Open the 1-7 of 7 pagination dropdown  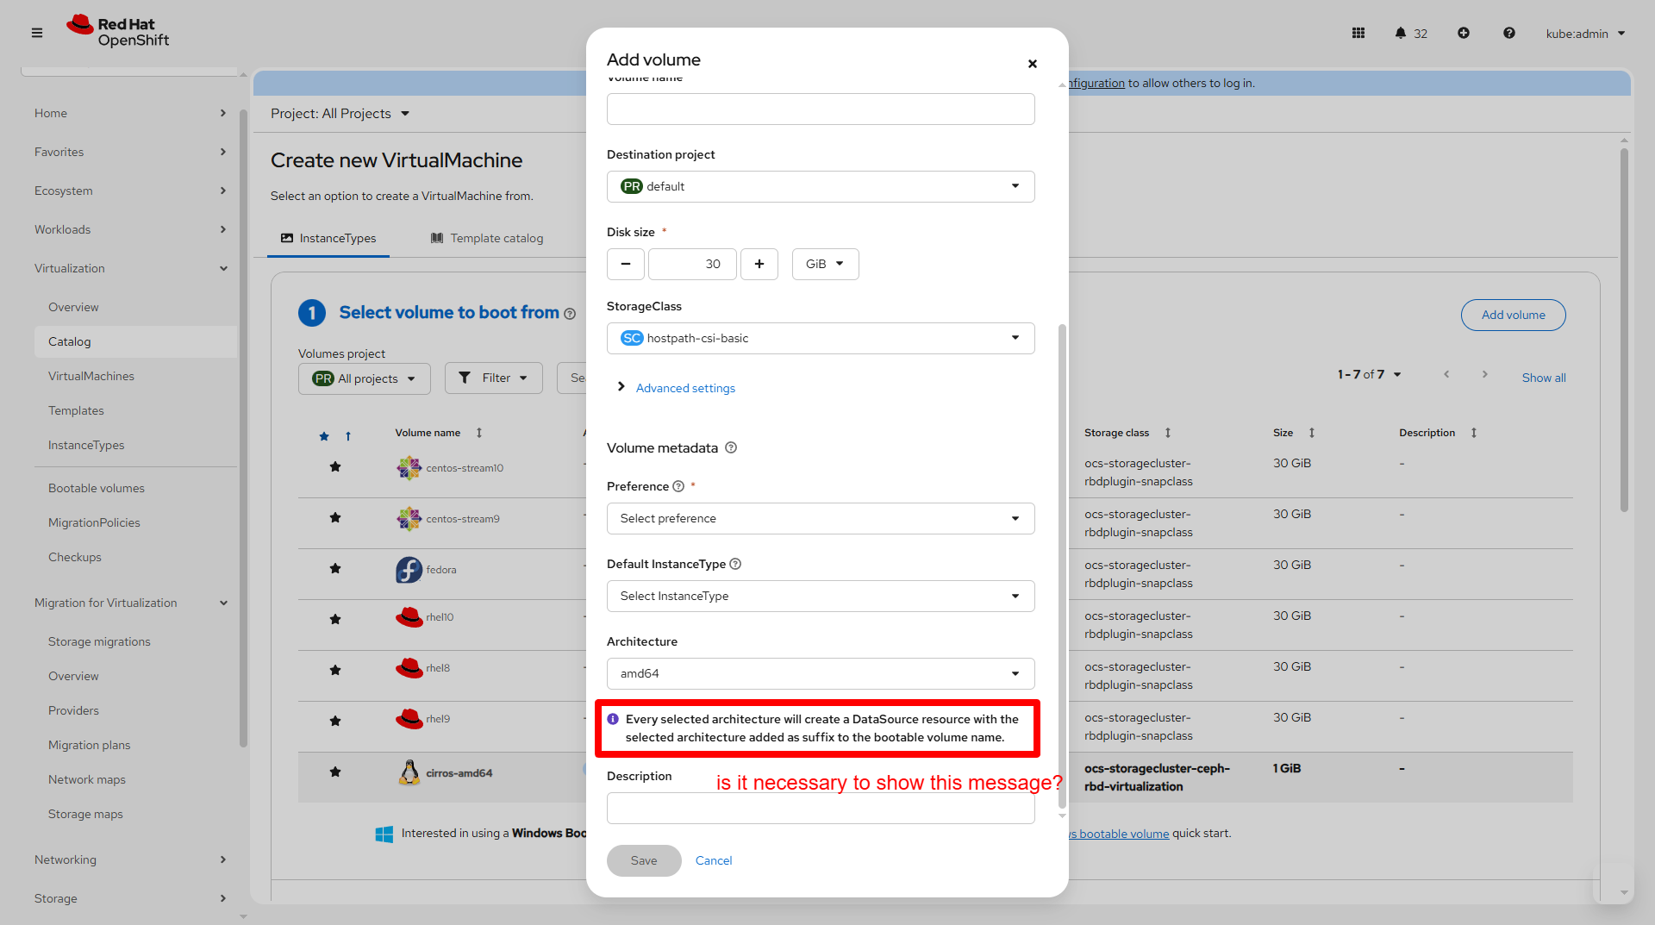pyautogui.click(x=1370, y=374)
